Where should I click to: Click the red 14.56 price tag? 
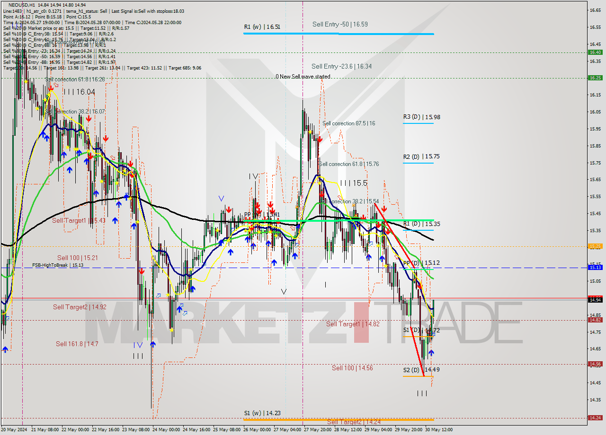coord(595,364)
